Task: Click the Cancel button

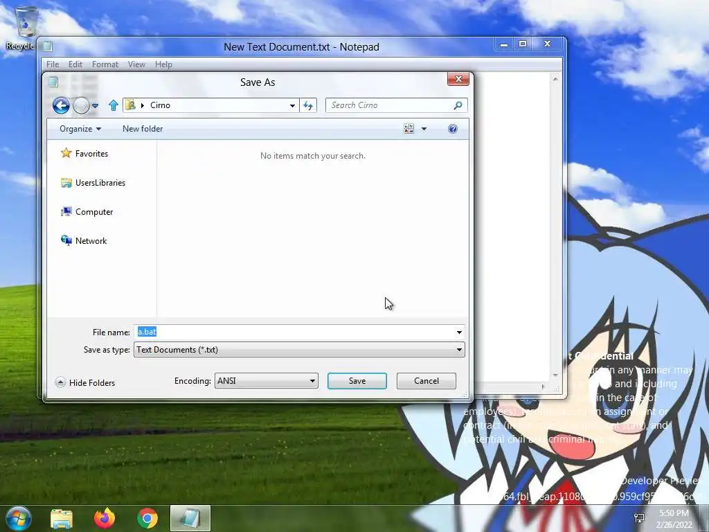Action: click(427, 381)
